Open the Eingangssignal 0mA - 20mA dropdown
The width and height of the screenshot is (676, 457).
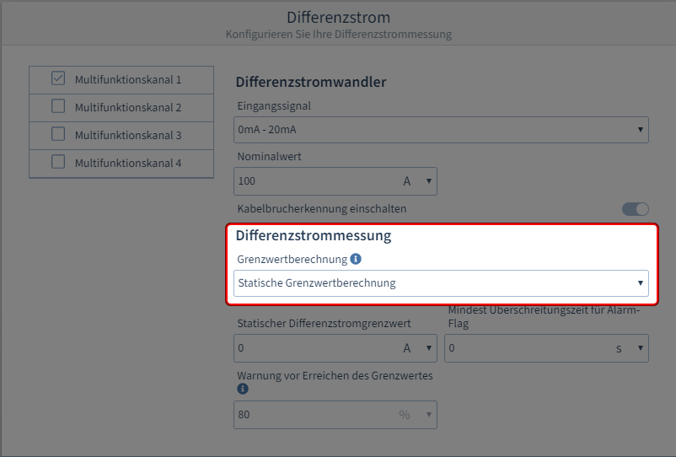[441, 130]
